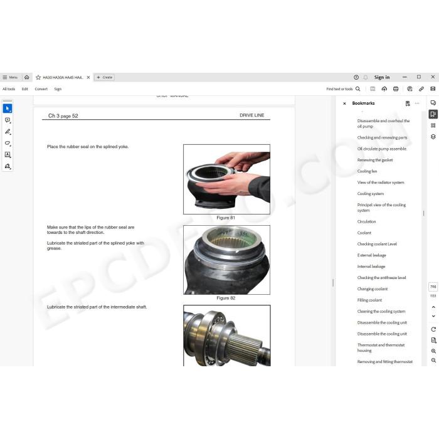439x439 pixels.
Task: Open the bookmarks options ellipsis menu
Action: coord(417,103)
